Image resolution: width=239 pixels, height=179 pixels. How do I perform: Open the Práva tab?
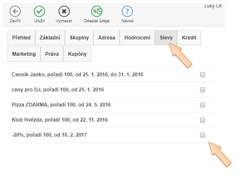tap(52, 54)
